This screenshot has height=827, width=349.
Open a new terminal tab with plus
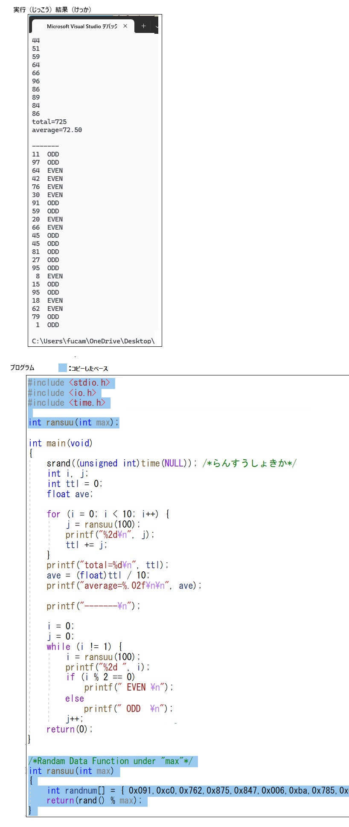(143, 26)
